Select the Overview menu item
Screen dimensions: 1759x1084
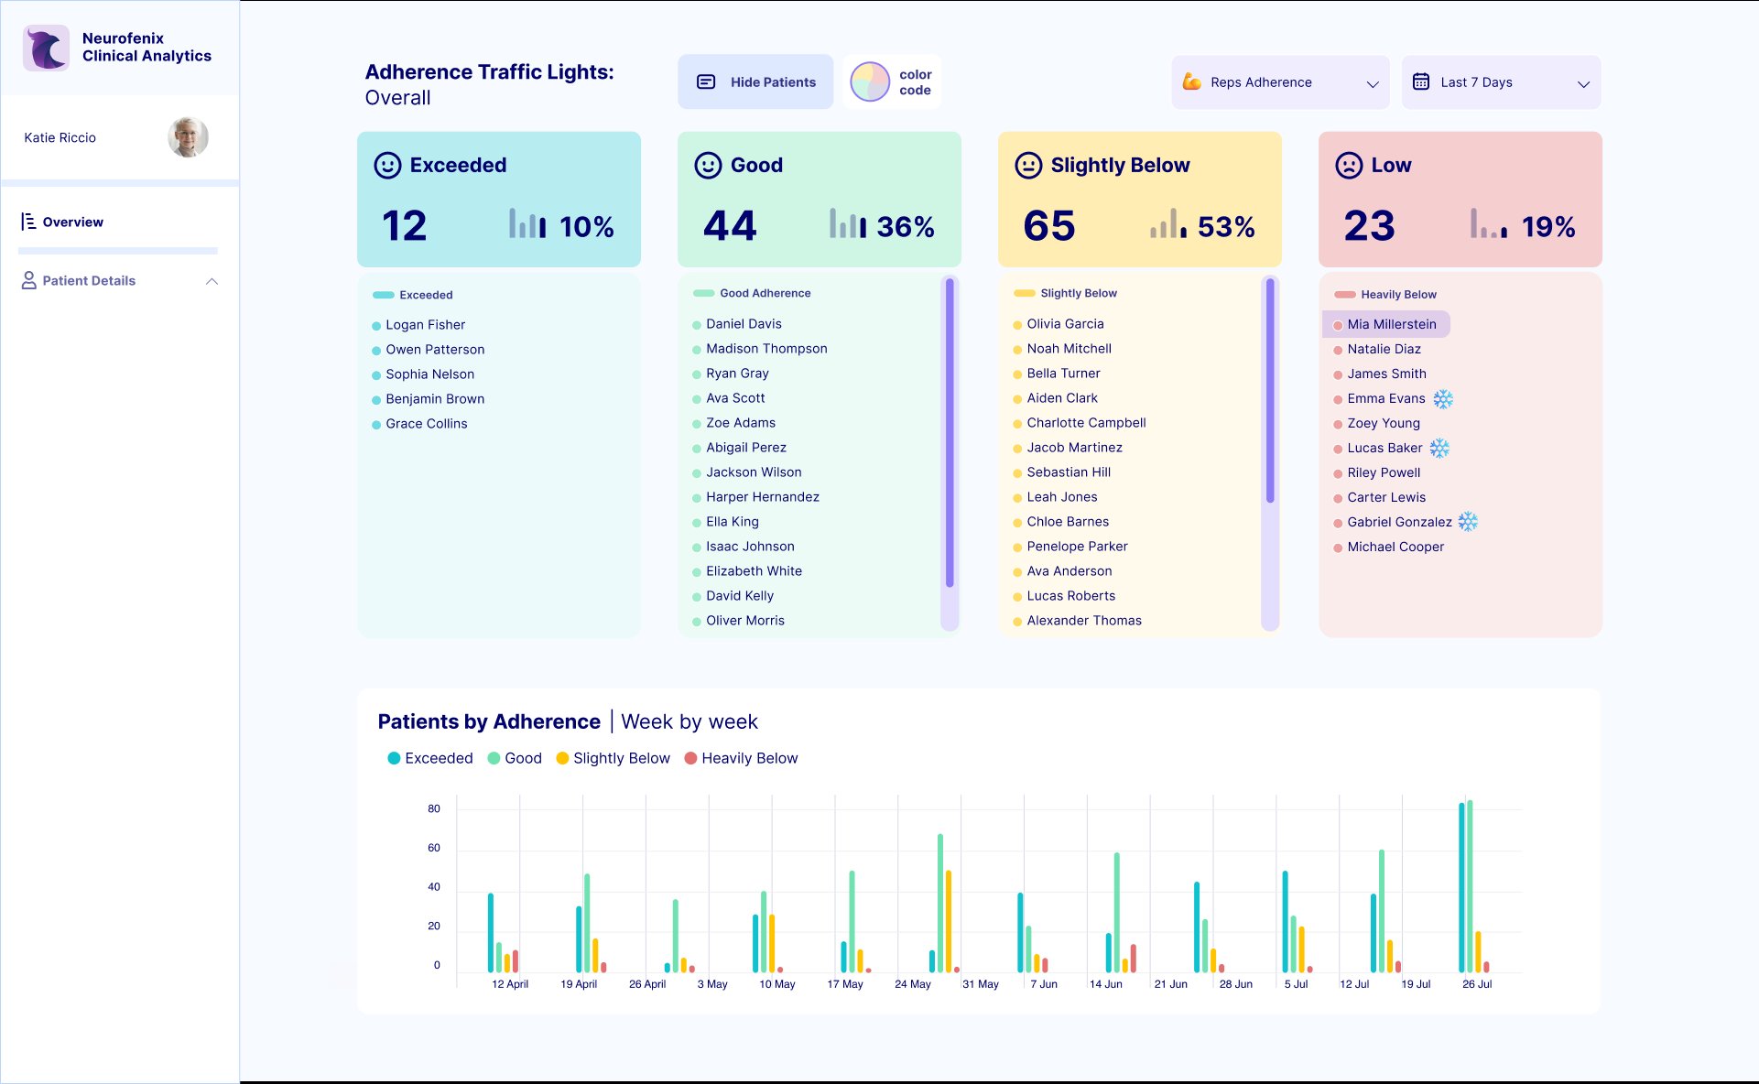[x=72, y=222]
